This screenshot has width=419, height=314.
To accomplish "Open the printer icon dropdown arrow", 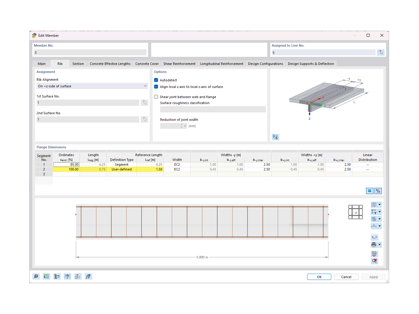I will coord(379,245).
